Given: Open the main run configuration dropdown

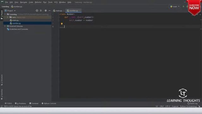Looking at the screenshot, I should pyautogui.click(x=175, y=6).
